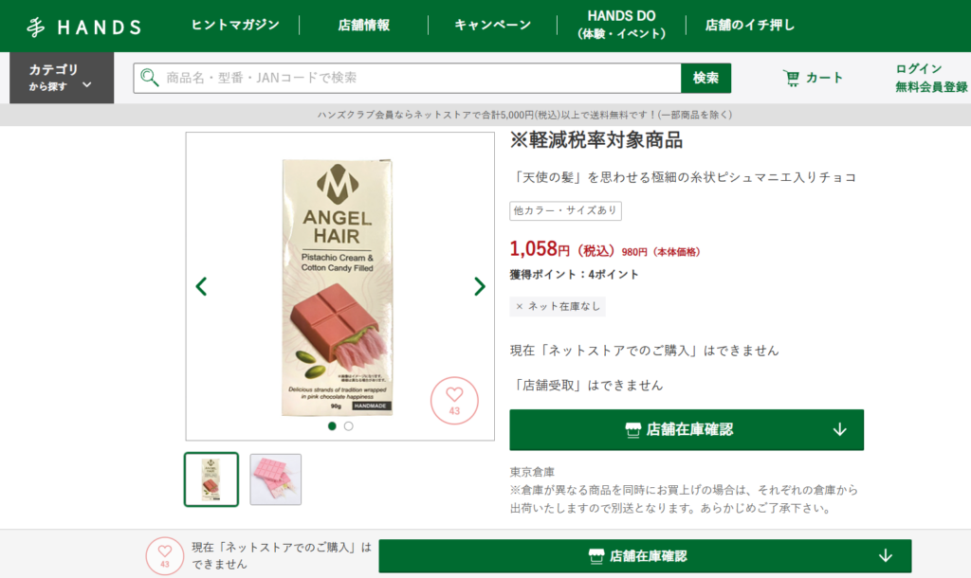Select the first carousel dot indicator
Viewport: 971px width, 578px height.
[x=332, y=425]
